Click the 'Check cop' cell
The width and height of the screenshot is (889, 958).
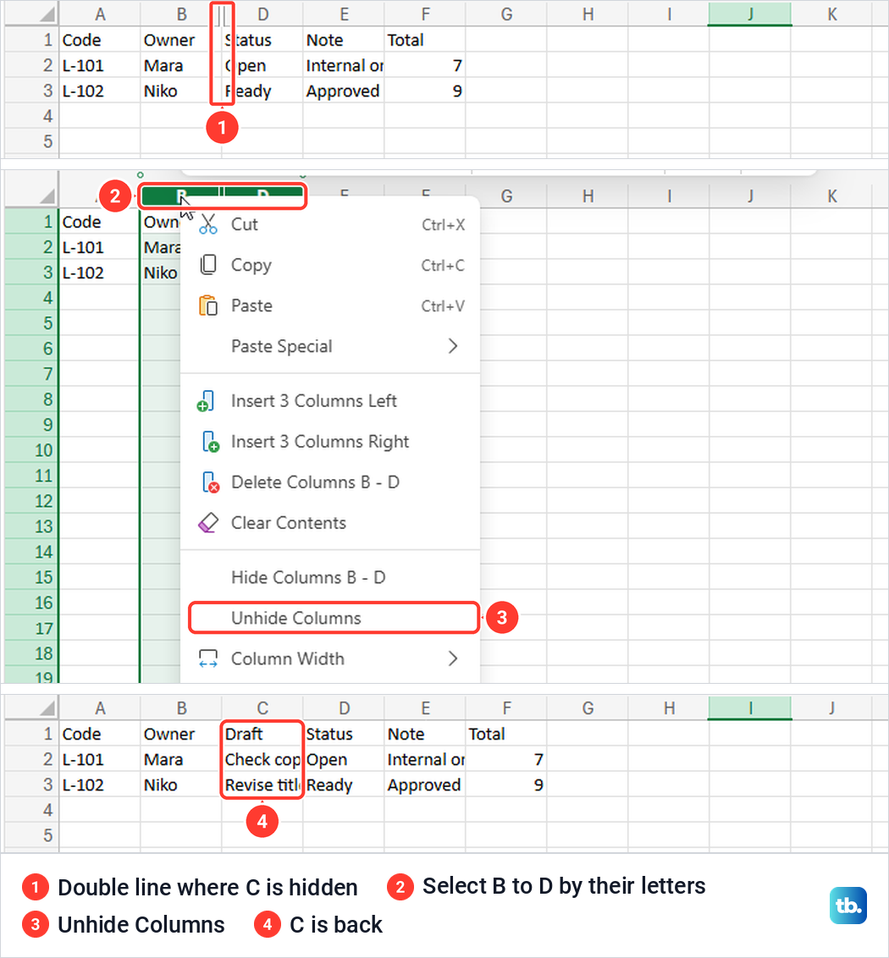pyautogui.click(x=262, y=759)
